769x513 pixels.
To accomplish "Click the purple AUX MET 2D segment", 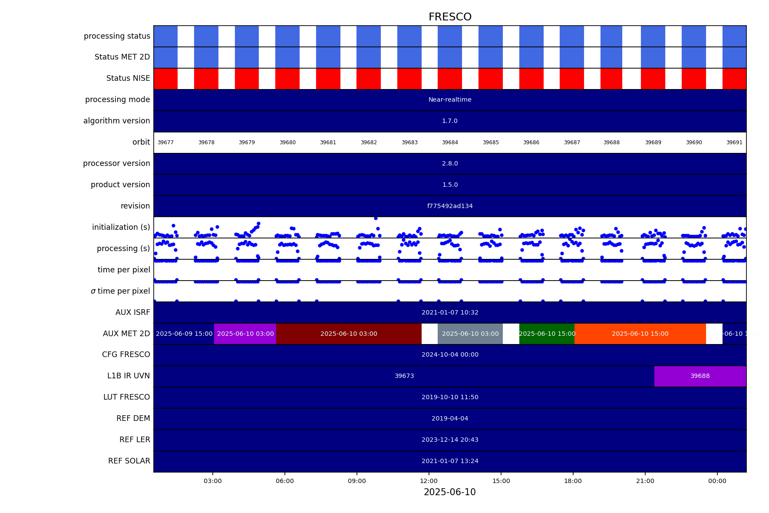I will pyautogui.click(x=245, y=334).
